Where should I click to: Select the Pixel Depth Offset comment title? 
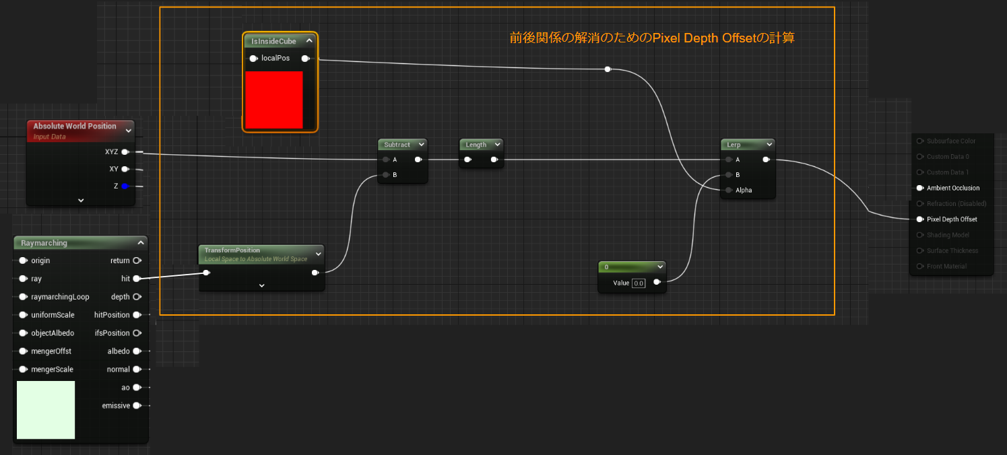[x=651, y=38]
